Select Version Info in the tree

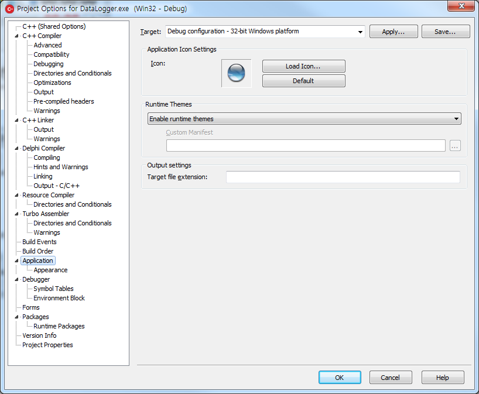click(39, 335)
